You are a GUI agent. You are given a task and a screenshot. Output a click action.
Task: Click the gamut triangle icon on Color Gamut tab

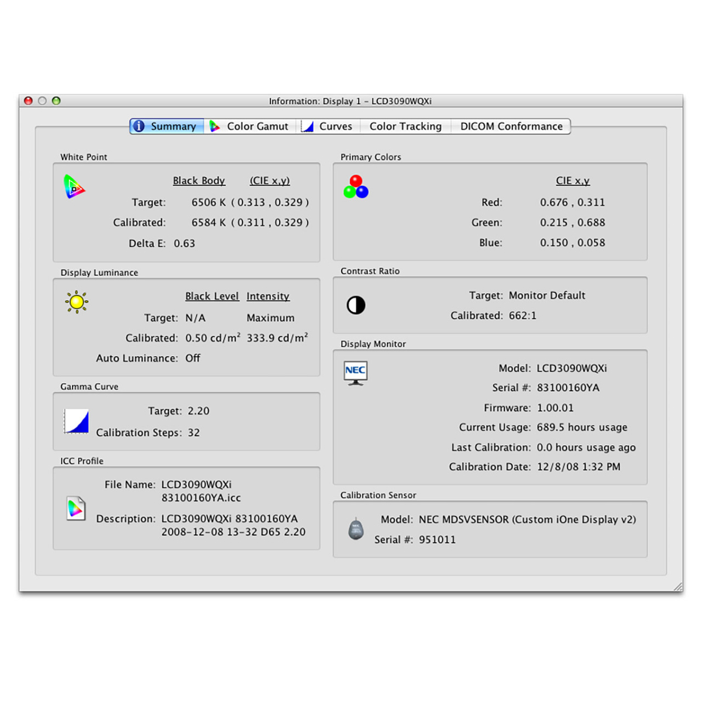coord(215,126)
